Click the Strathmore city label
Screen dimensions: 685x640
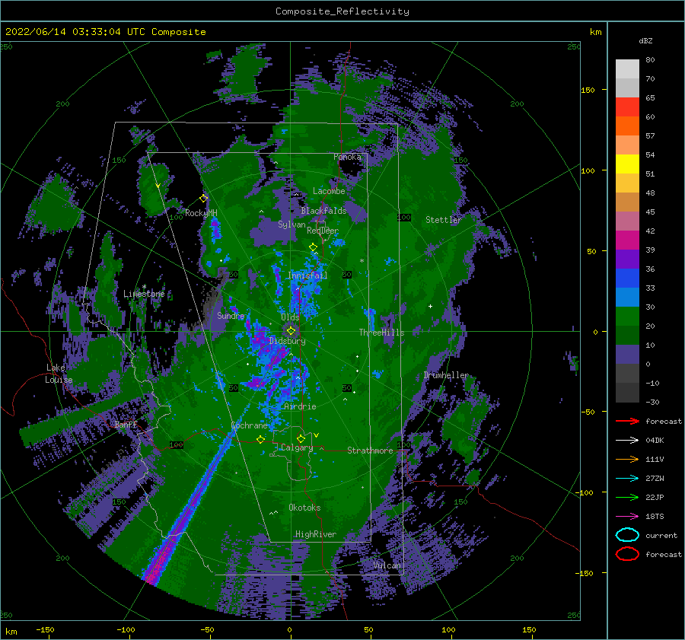click(370, 451)
